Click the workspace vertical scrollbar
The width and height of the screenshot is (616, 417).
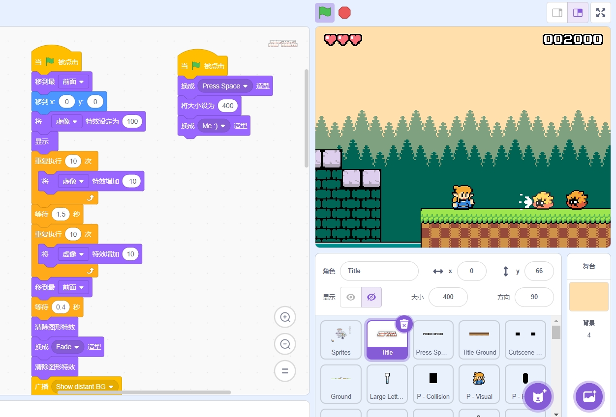tap(307, 118)
